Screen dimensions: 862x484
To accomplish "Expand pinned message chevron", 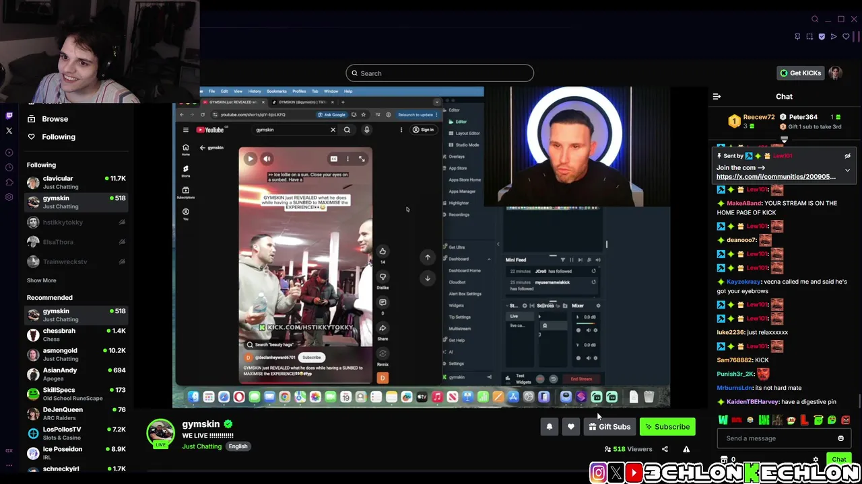I will coord(847,171).
